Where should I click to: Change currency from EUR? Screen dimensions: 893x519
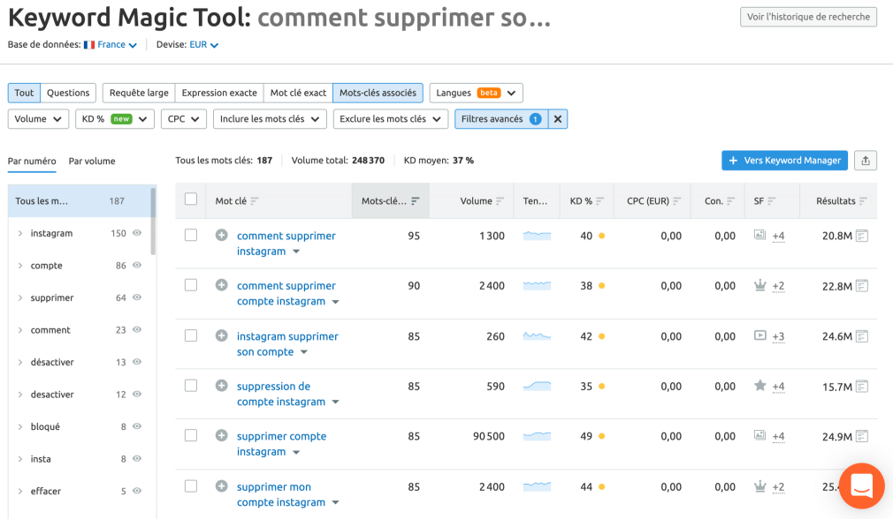(x=203, y=44)
